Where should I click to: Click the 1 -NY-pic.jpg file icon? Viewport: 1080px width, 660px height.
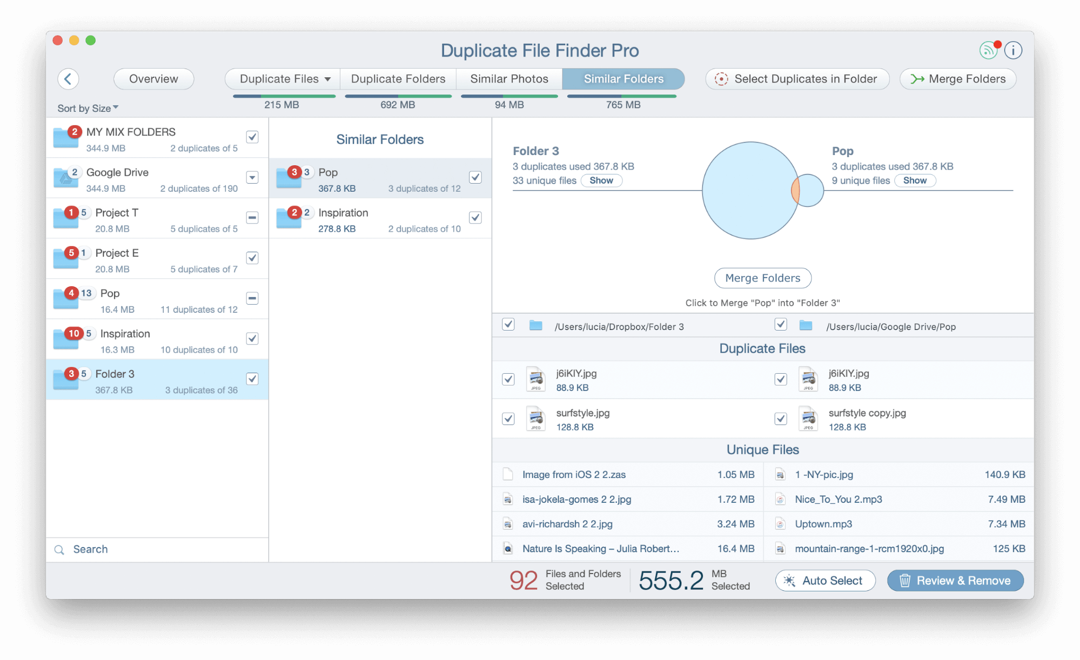point(780,475)
